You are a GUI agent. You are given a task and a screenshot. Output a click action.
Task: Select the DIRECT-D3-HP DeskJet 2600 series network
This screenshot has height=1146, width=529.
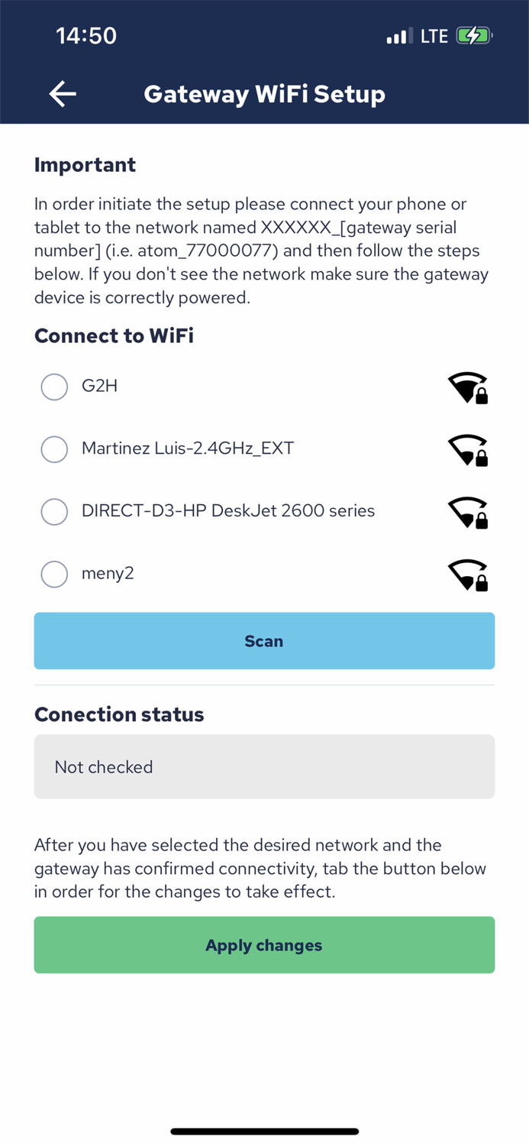point(54,512)
